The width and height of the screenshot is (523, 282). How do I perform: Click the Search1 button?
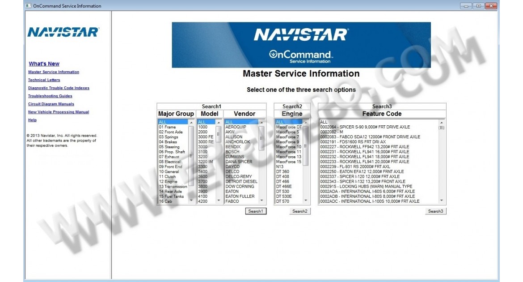point(256,211)
